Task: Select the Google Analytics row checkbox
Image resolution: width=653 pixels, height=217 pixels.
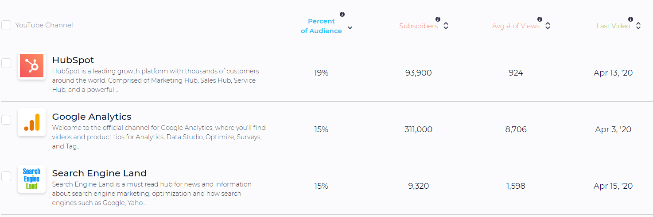Action: [x=6, y=120]
